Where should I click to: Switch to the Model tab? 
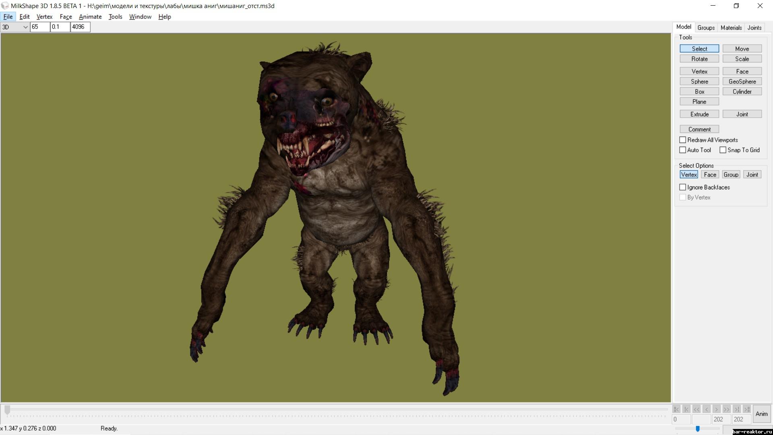684,27
